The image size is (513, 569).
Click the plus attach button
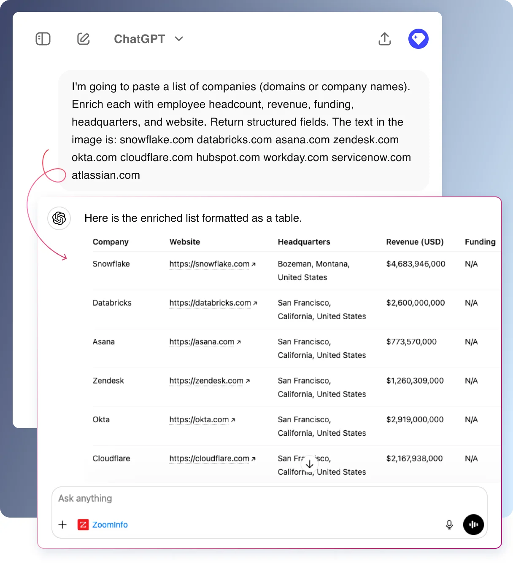[62, 525]
